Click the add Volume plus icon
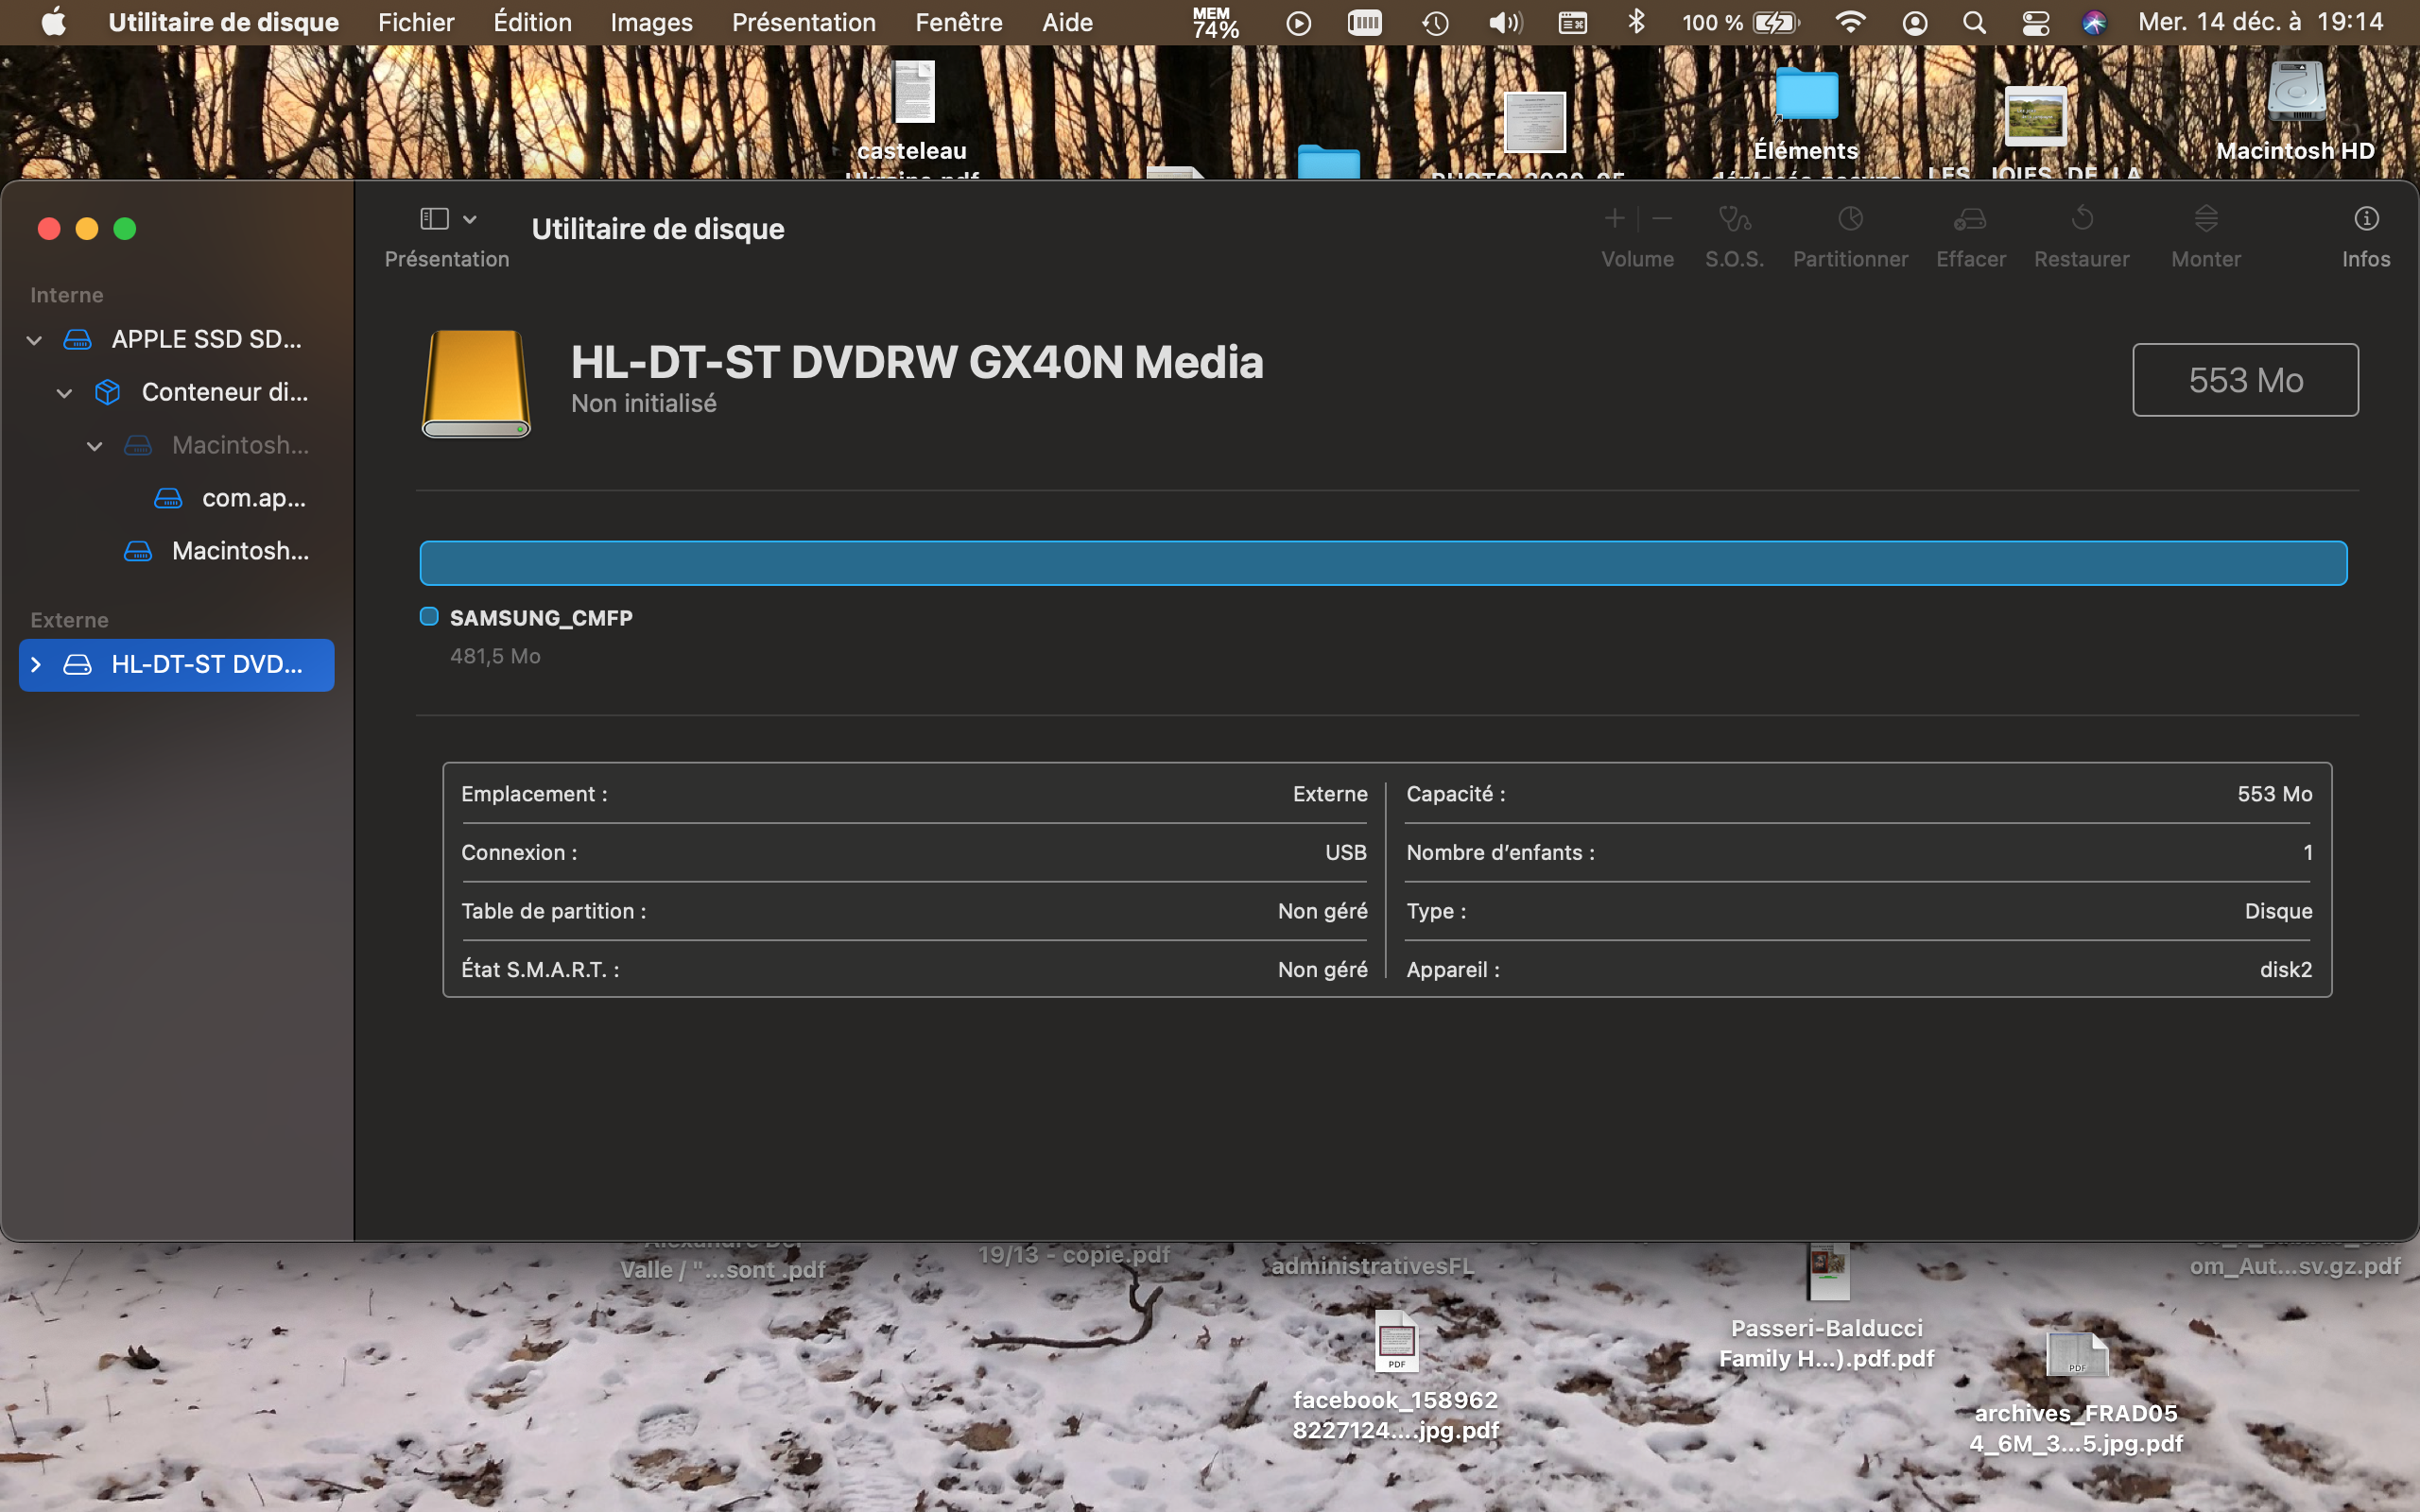This screenshot has width=2420, height=1512. point(1614,219)
